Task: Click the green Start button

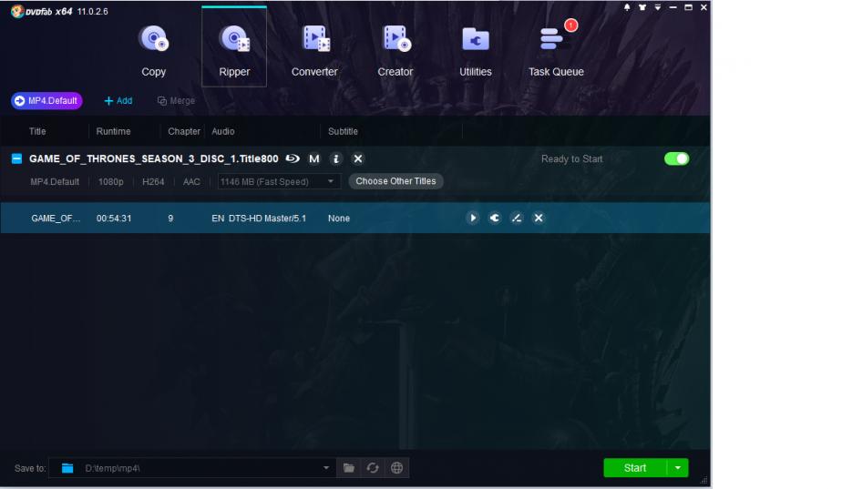Action: (635, 468)
